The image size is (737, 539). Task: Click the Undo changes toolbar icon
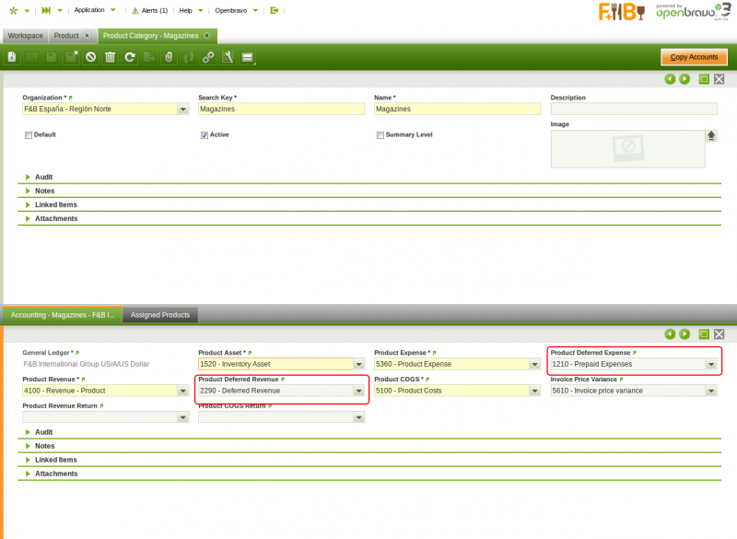point(90,57)
